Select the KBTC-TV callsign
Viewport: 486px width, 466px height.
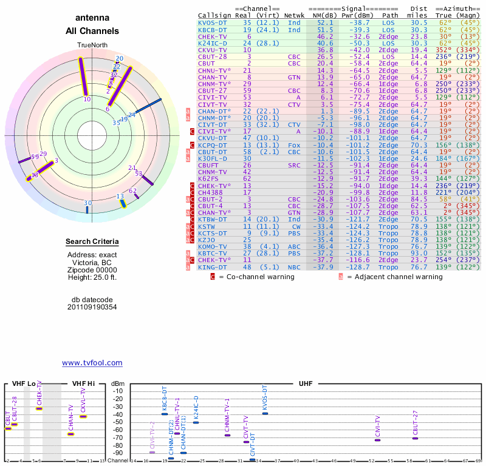(213, 254)
